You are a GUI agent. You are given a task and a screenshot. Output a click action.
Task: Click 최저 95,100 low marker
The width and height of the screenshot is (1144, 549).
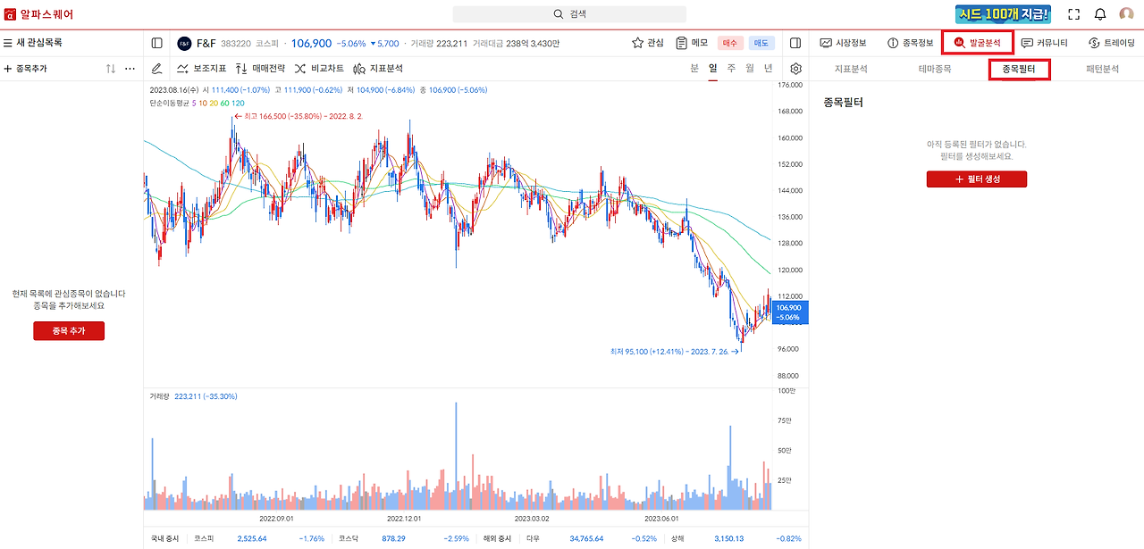point(674,352)
